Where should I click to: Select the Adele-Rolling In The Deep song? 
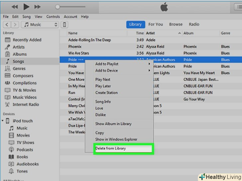tap(151, 40)
